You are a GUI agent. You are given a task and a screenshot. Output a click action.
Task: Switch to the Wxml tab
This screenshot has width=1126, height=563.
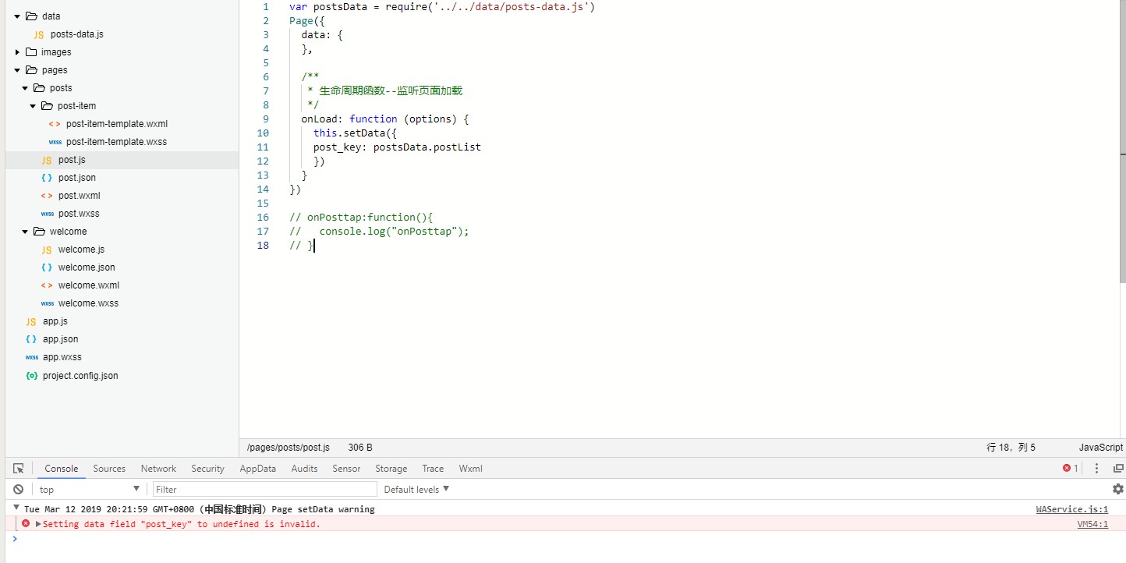[470, 469]
